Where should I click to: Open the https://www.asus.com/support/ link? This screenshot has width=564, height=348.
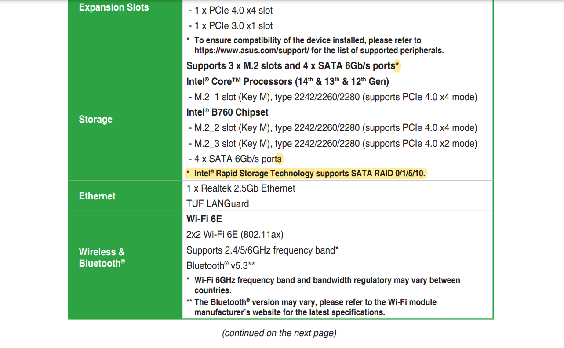[251, 51]
